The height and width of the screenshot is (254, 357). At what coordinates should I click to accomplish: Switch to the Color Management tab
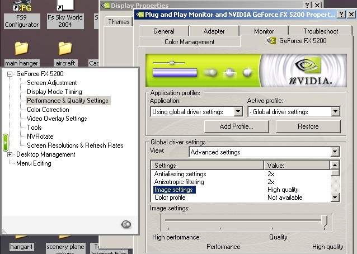coord(189,41)
